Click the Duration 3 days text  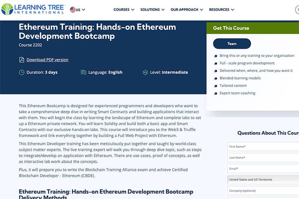tap(42, 72)
